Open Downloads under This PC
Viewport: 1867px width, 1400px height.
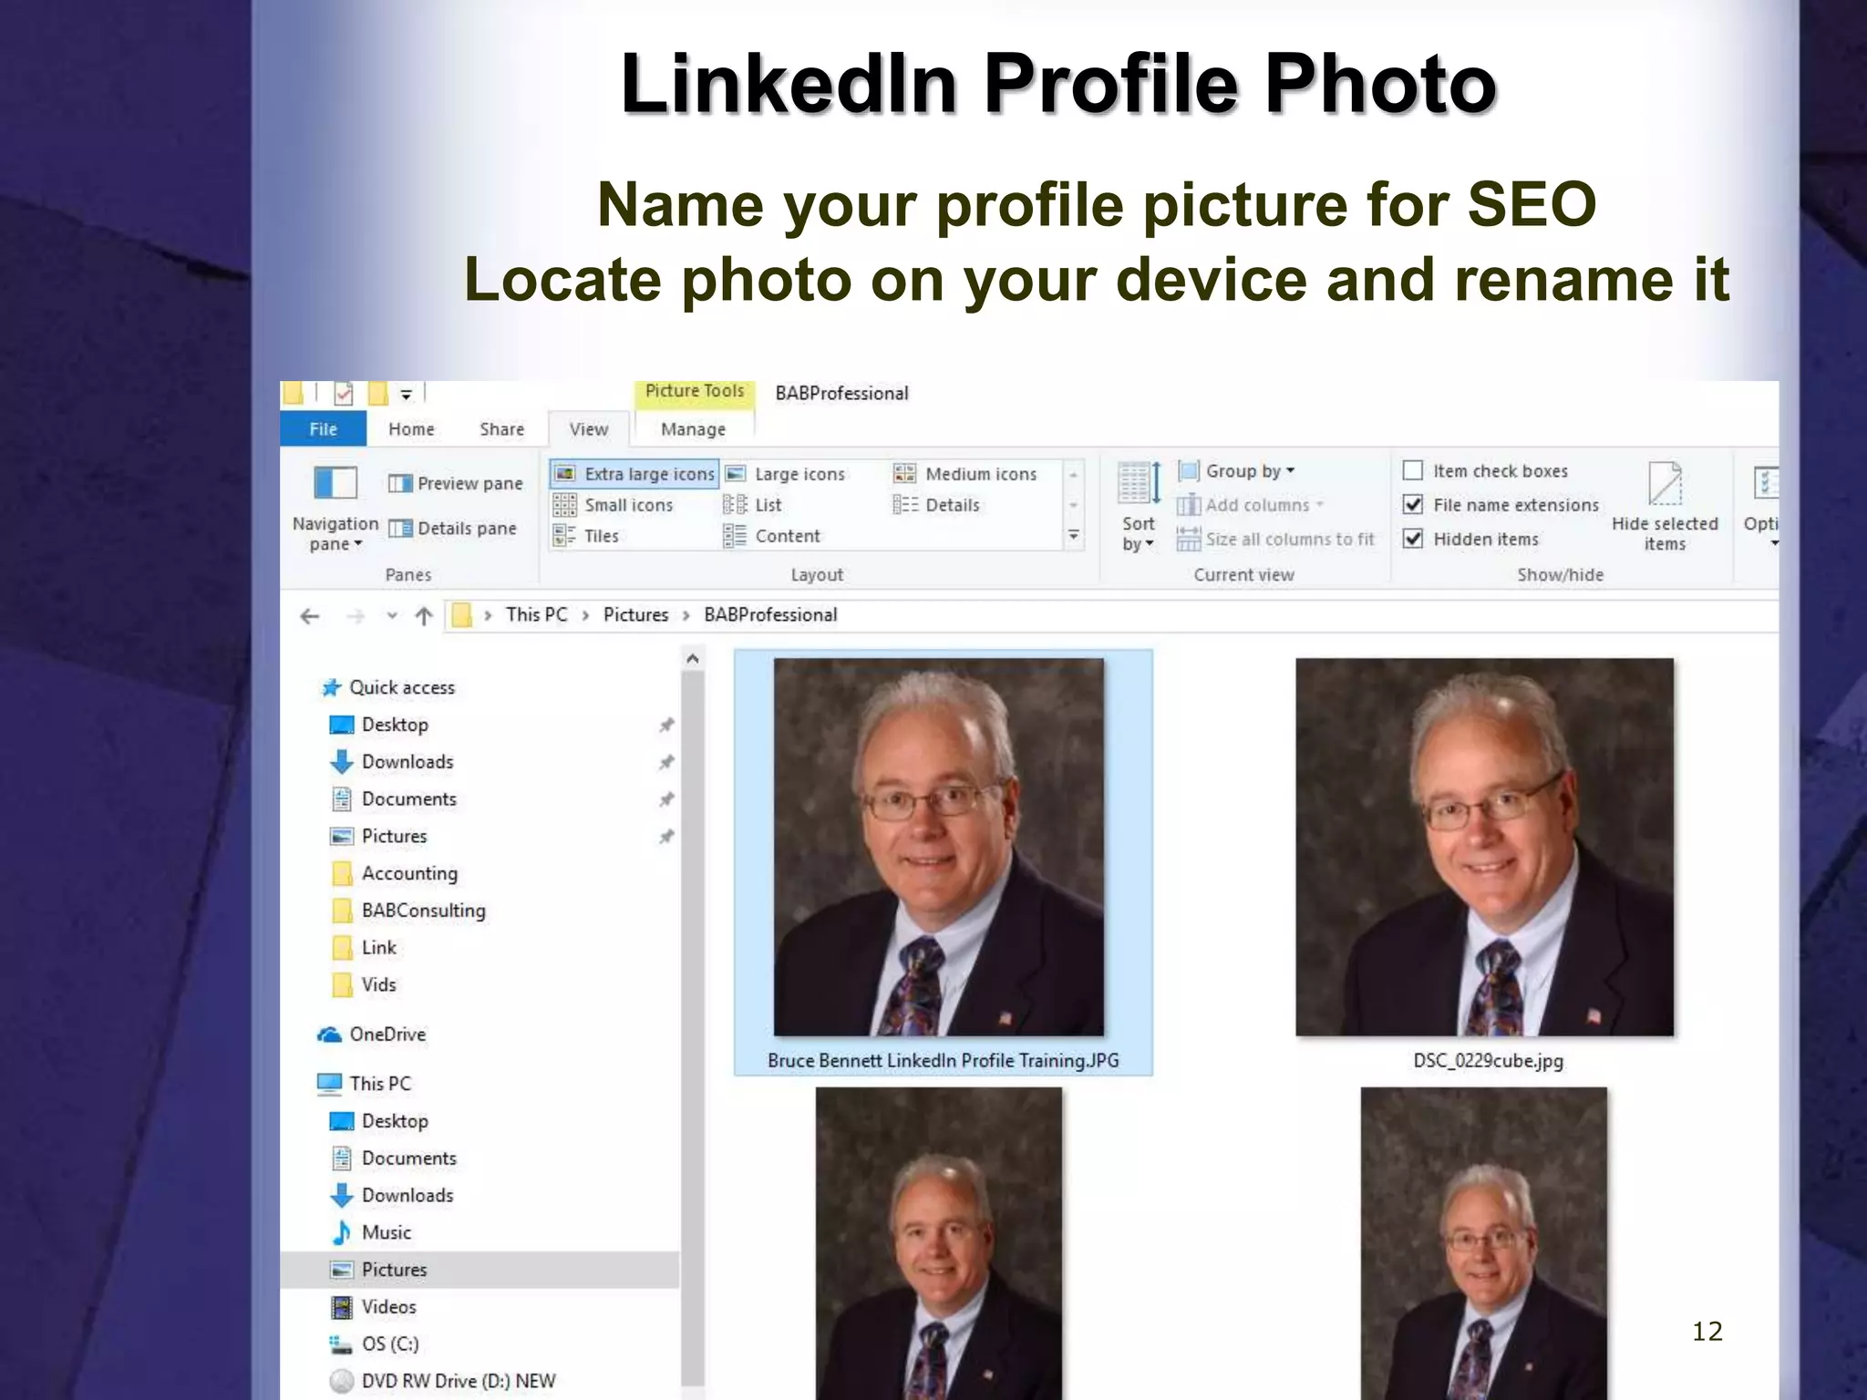click(x=407, y=1196)
